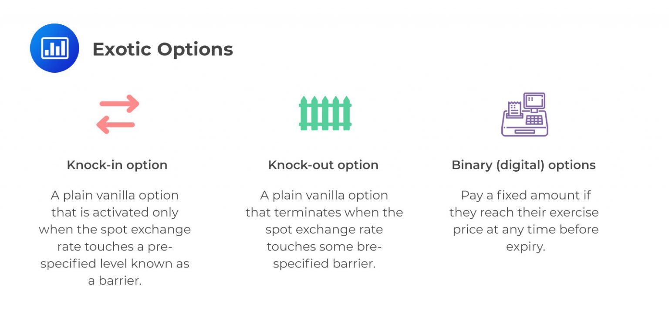Click the receipt on the cash register
Viewport: 669px width, 318px height.
514,108
